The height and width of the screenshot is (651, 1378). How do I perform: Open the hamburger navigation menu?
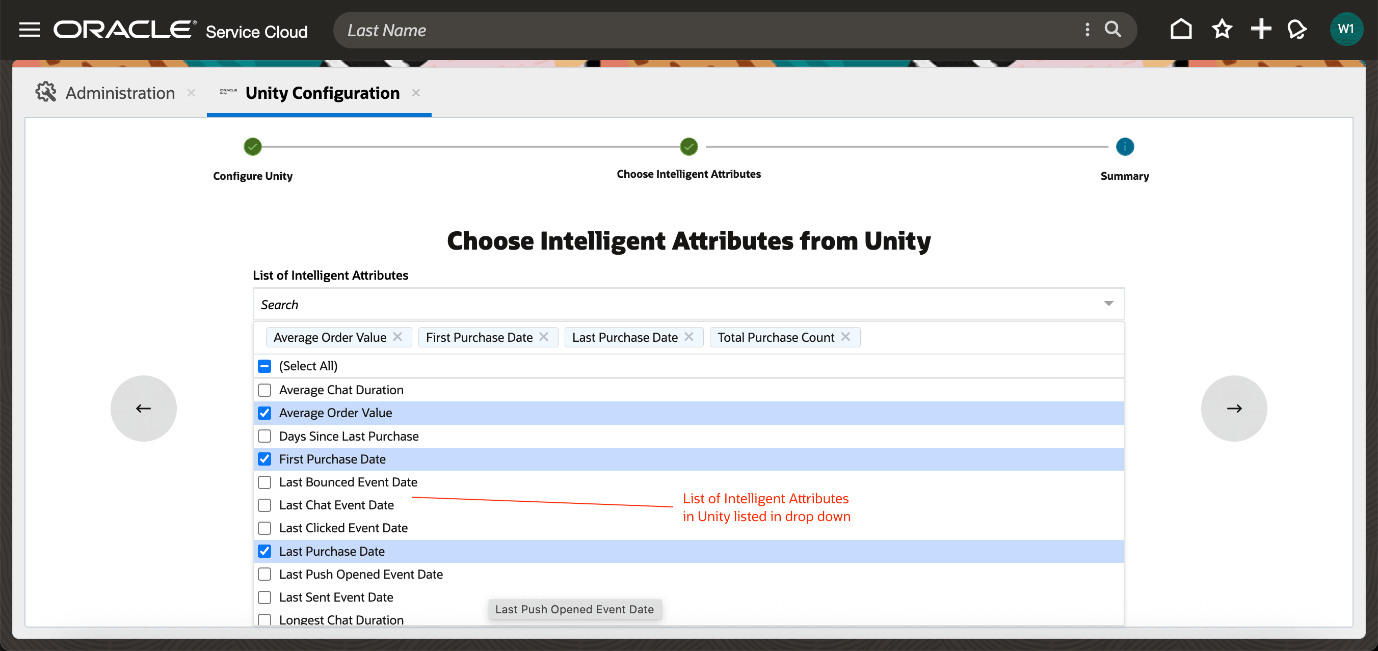[x=30, y=30]
